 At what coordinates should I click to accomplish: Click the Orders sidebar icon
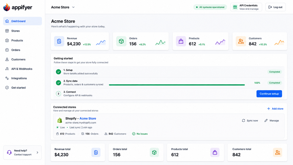pyautogui.click(x=7, y=50)
